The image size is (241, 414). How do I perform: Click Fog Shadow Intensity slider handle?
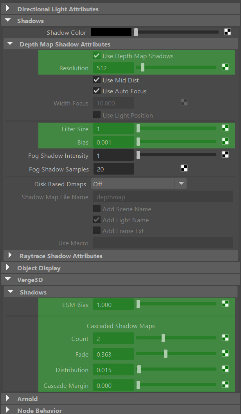point(138,155)
